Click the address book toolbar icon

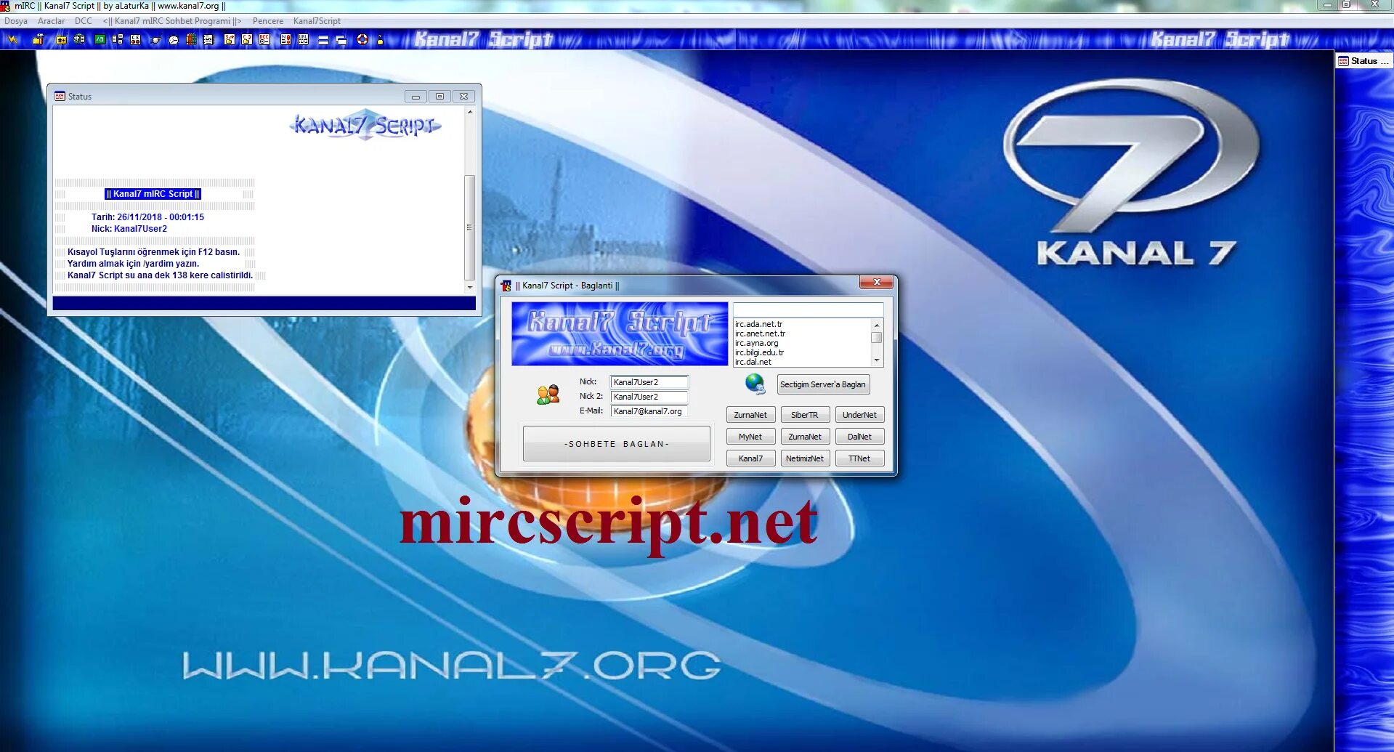click(x=118, y=39)
